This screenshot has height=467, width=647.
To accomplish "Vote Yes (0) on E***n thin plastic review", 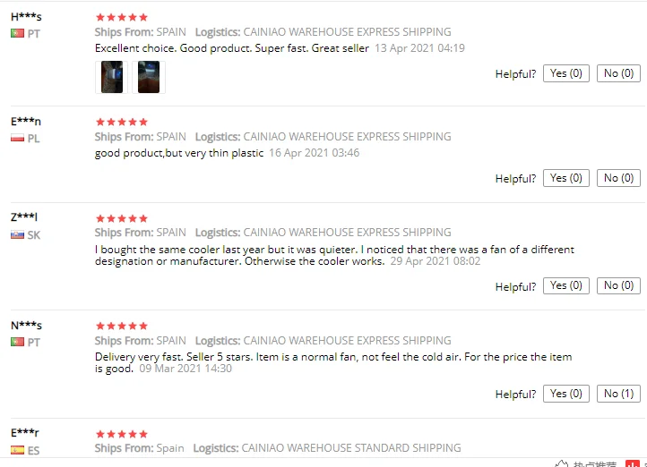I will click(566, 178).
